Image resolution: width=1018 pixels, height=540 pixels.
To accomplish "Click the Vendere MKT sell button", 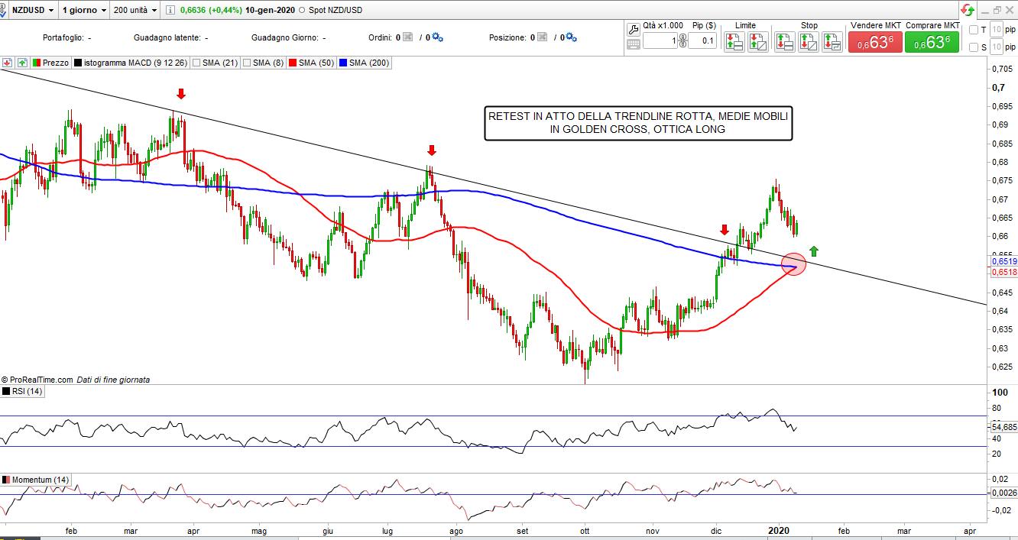I will click(875, 43).
